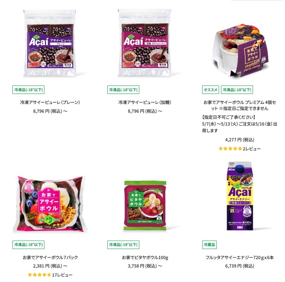Click the 冷蔵品 badge under acai energy
The height and width of the screenshot is (282, 285).
(209, 245)
